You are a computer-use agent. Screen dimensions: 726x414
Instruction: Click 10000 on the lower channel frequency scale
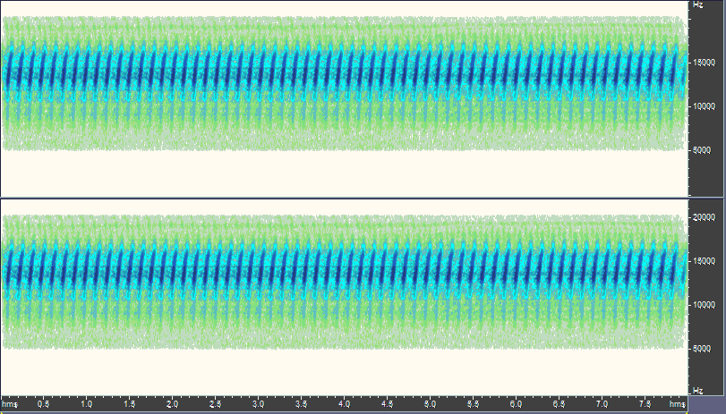click(704, 305)
